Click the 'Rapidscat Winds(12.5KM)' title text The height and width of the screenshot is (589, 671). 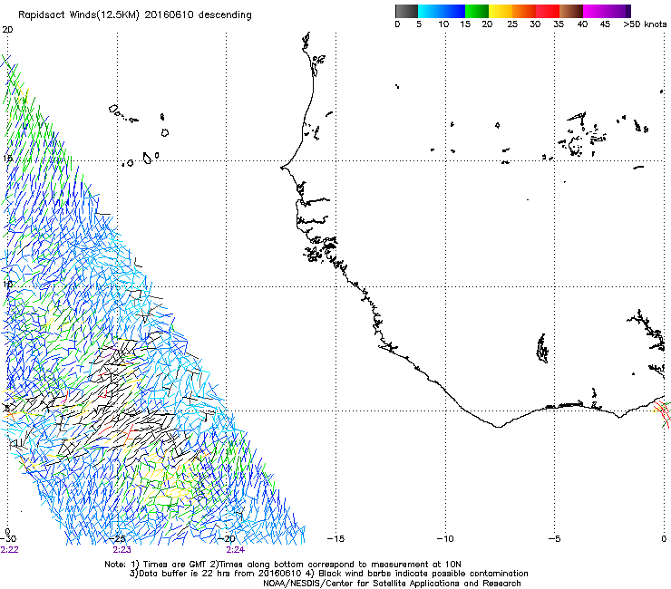point(79,15)
